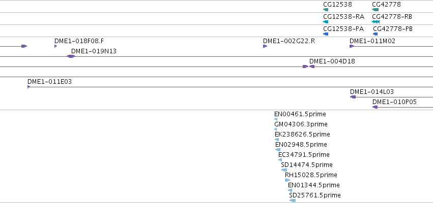
Task: Select the DME1-014L03 clone arrow
Action: pyautogui.click(x=353, y=97)
